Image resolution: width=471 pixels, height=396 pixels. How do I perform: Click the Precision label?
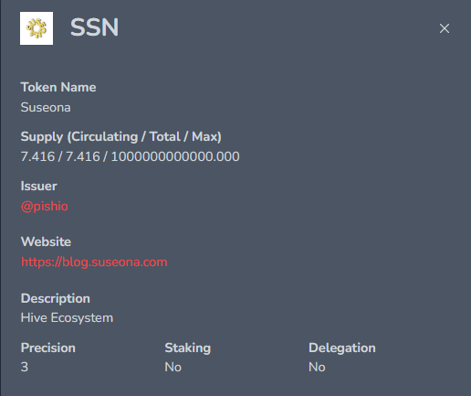pyautogui.click(x=48, y=348)
